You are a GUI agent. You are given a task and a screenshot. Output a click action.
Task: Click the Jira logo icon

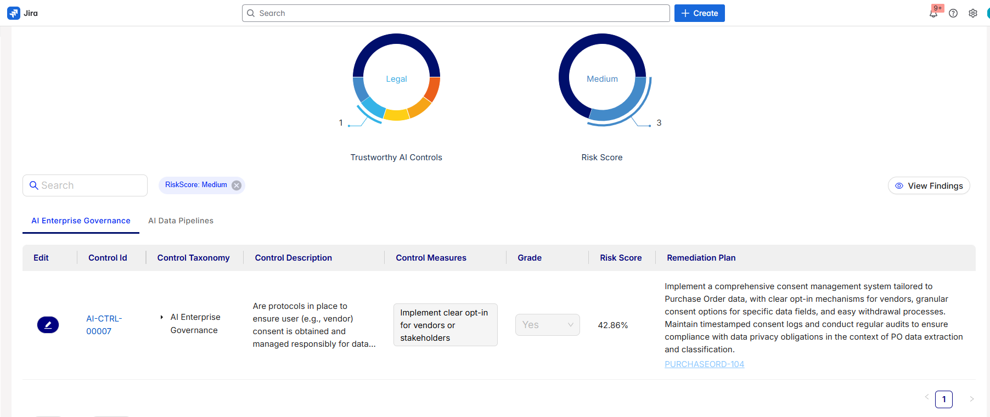point(13,13)
